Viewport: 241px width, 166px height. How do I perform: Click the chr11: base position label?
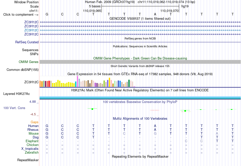point(34,11)
